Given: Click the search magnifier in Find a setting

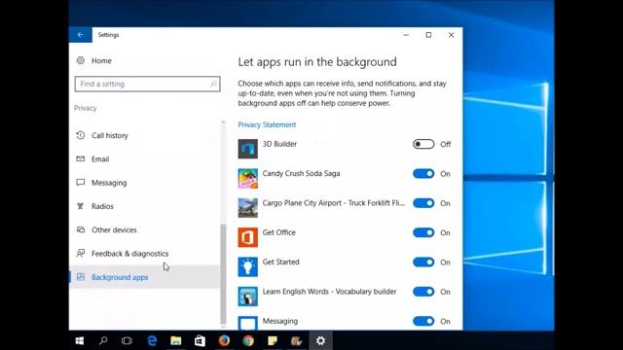Looking at the screenshot, I should (213, 84).
